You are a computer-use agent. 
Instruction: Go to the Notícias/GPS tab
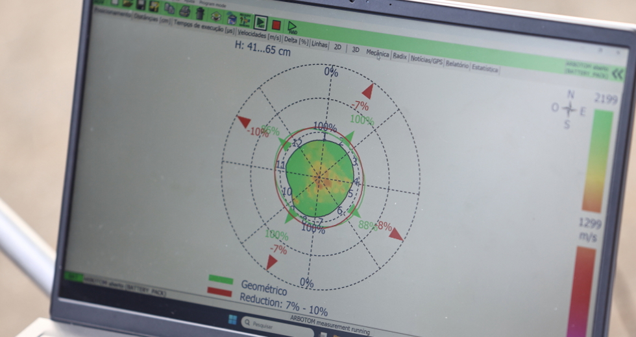click(x=426, y=60)
